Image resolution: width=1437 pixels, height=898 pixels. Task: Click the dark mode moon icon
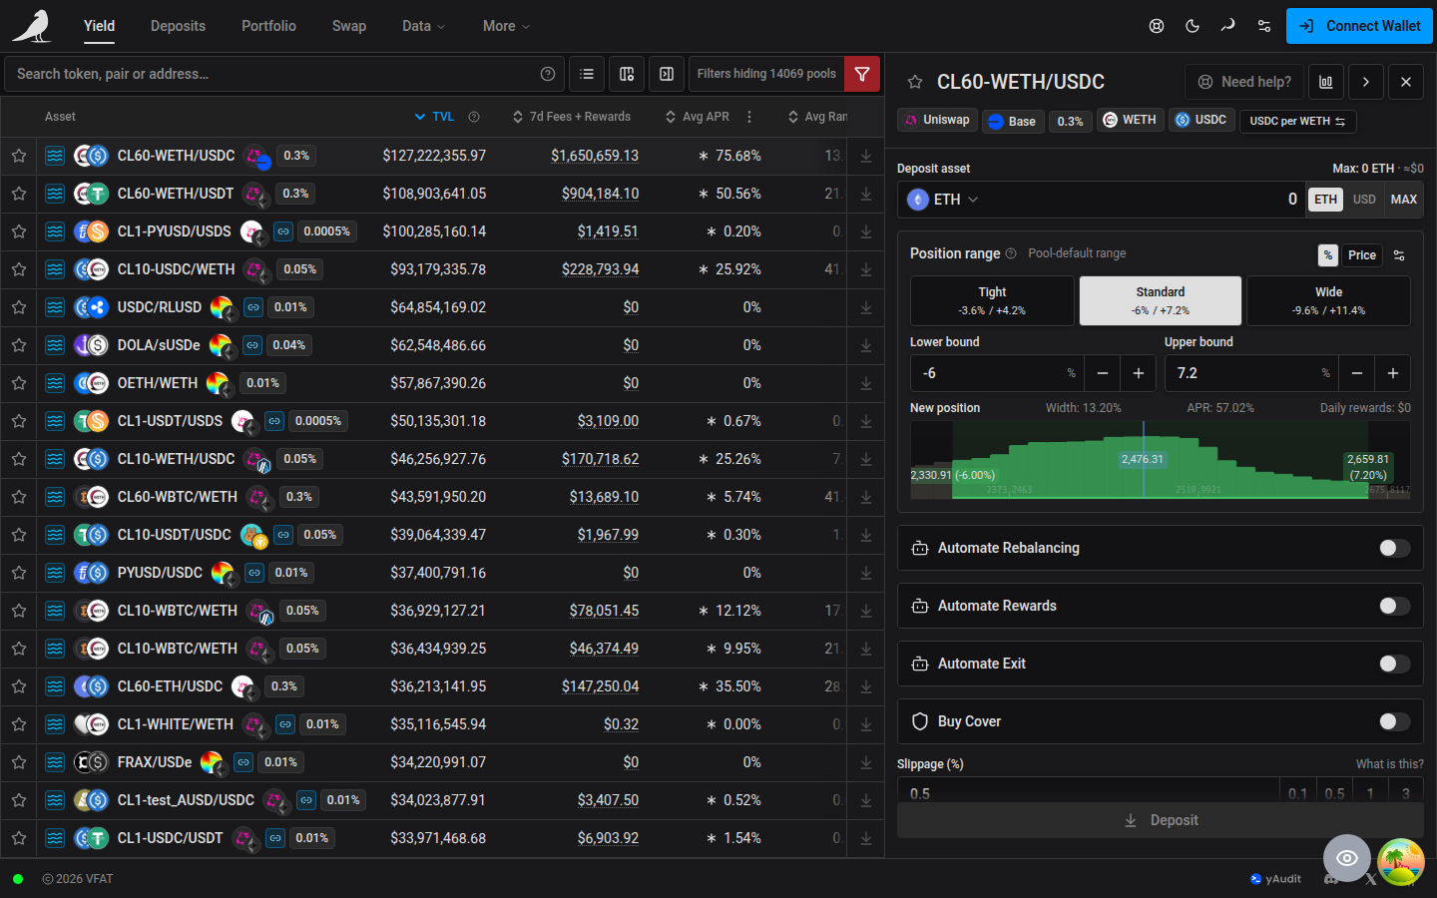(x=1193, y=26)
